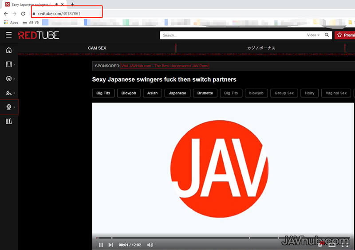Image resolution: width=355 pixels, height=250 pixels.
Task: Pause the video
Action: (x=101, y=245)
